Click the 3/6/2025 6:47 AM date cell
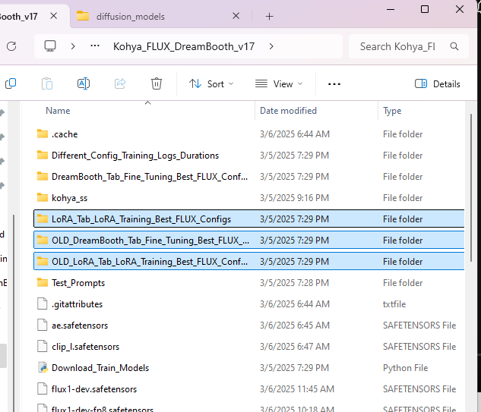 tap(295, 347)
